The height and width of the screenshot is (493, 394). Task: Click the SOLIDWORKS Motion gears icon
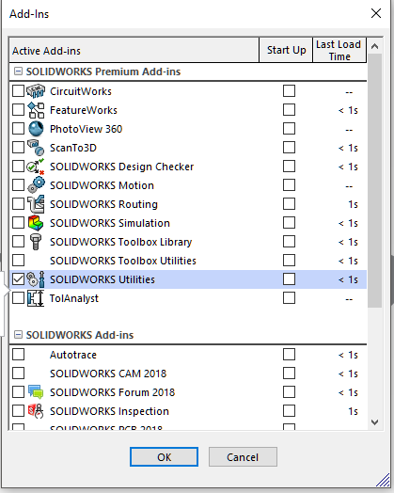point(36,185)
